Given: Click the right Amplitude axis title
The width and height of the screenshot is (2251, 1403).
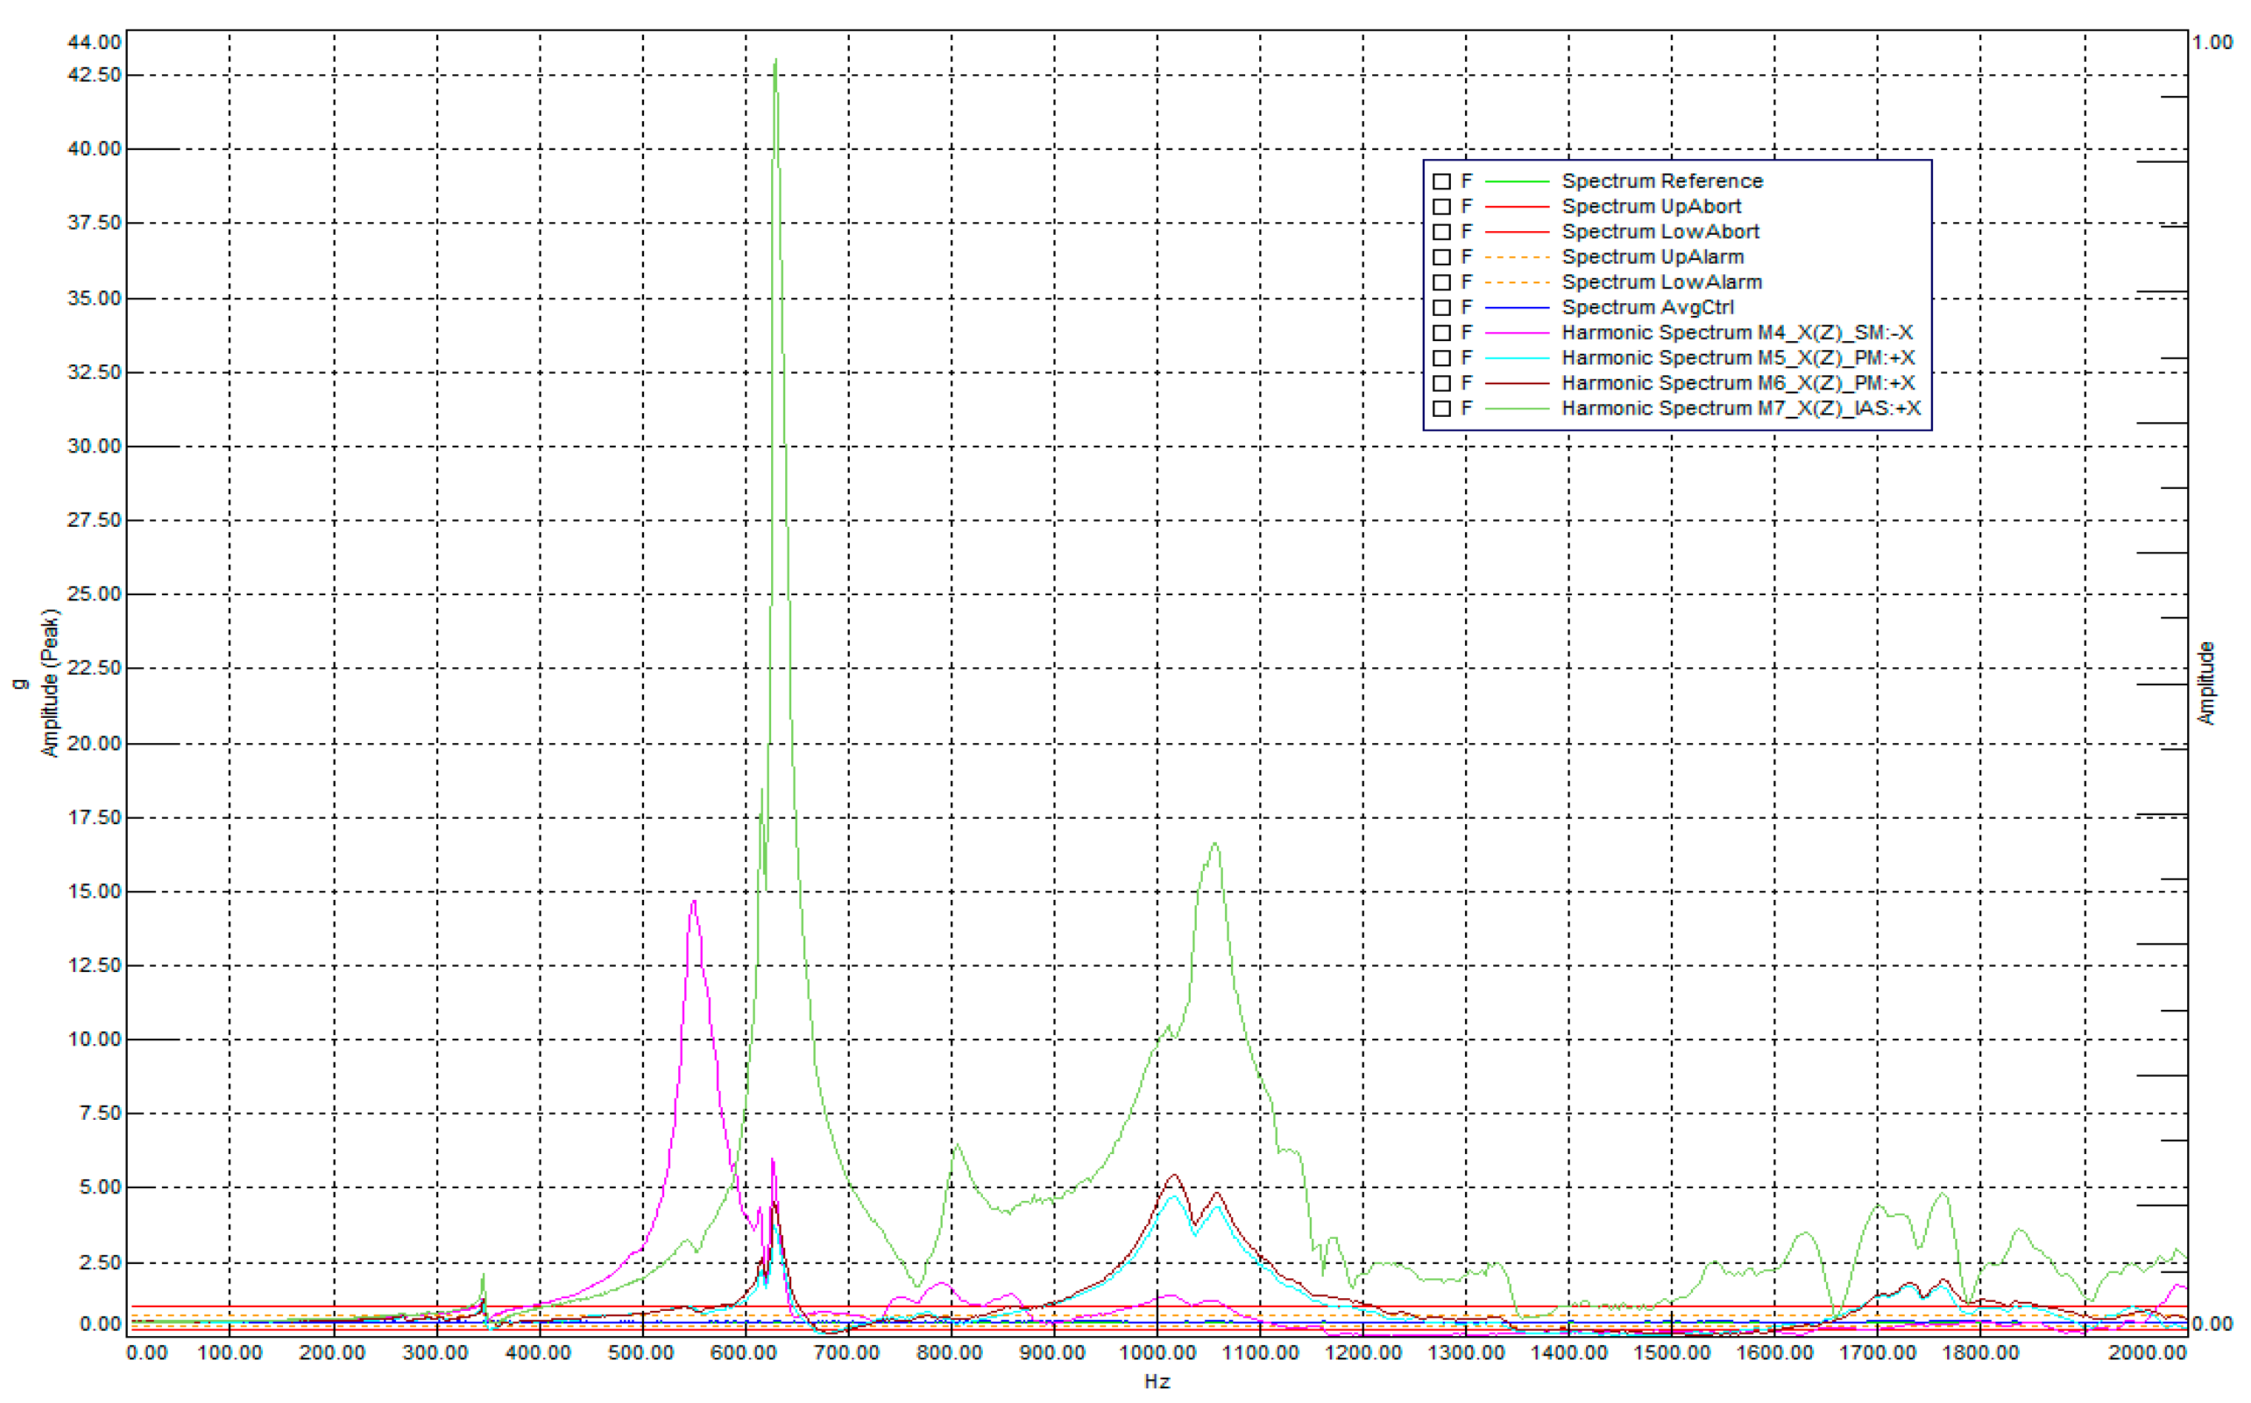Looking at the screenshot, I should coord(2206,683).
